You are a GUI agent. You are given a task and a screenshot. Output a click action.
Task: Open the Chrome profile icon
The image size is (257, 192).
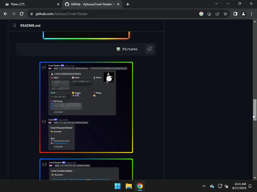click(x=243, y=14)
